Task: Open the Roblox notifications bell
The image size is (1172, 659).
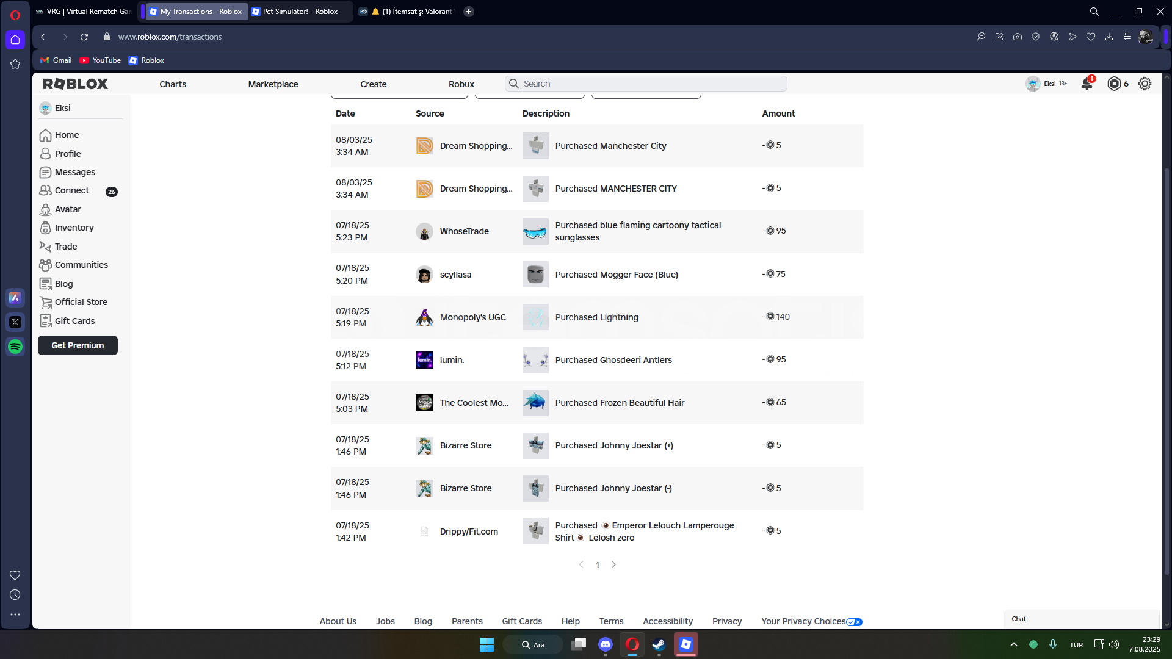Action: (1087, 84)
